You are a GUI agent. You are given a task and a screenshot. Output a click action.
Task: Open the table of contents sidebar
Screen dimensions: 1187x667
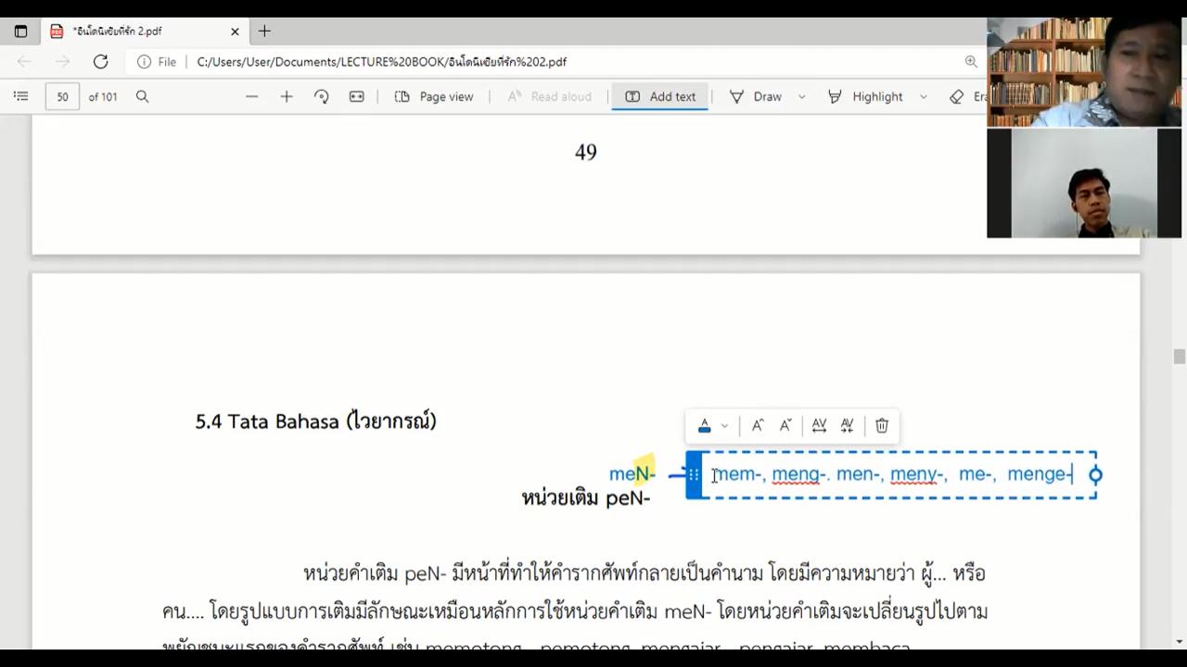[x=21, y=96]
